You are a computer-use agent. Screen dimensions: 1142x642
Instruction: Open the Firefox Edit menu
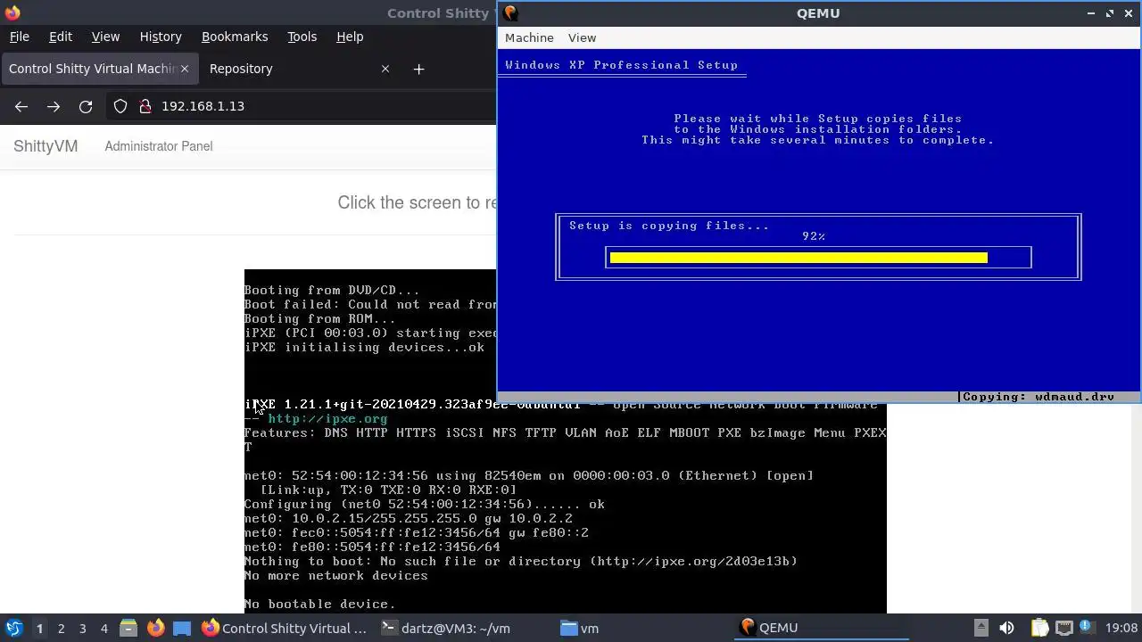61,37
